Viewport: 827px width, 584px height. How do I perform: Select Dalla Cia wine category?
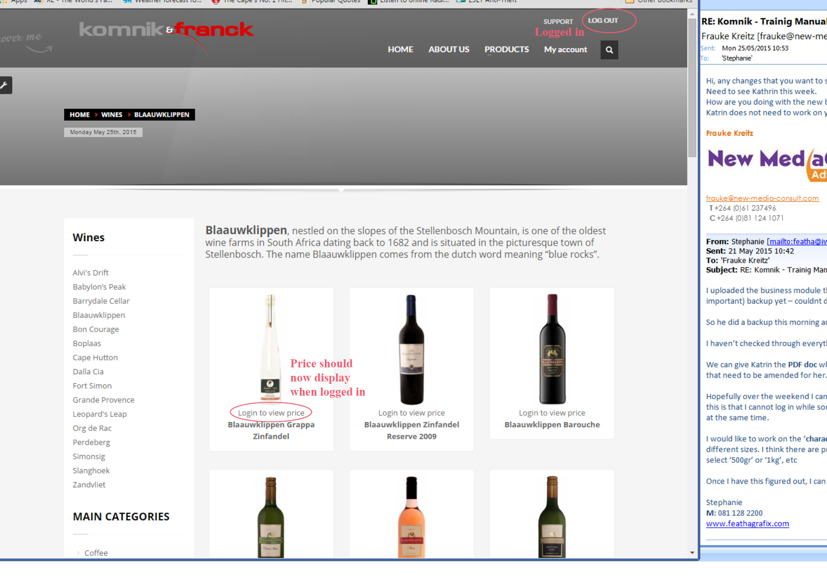tap(88, 372)
